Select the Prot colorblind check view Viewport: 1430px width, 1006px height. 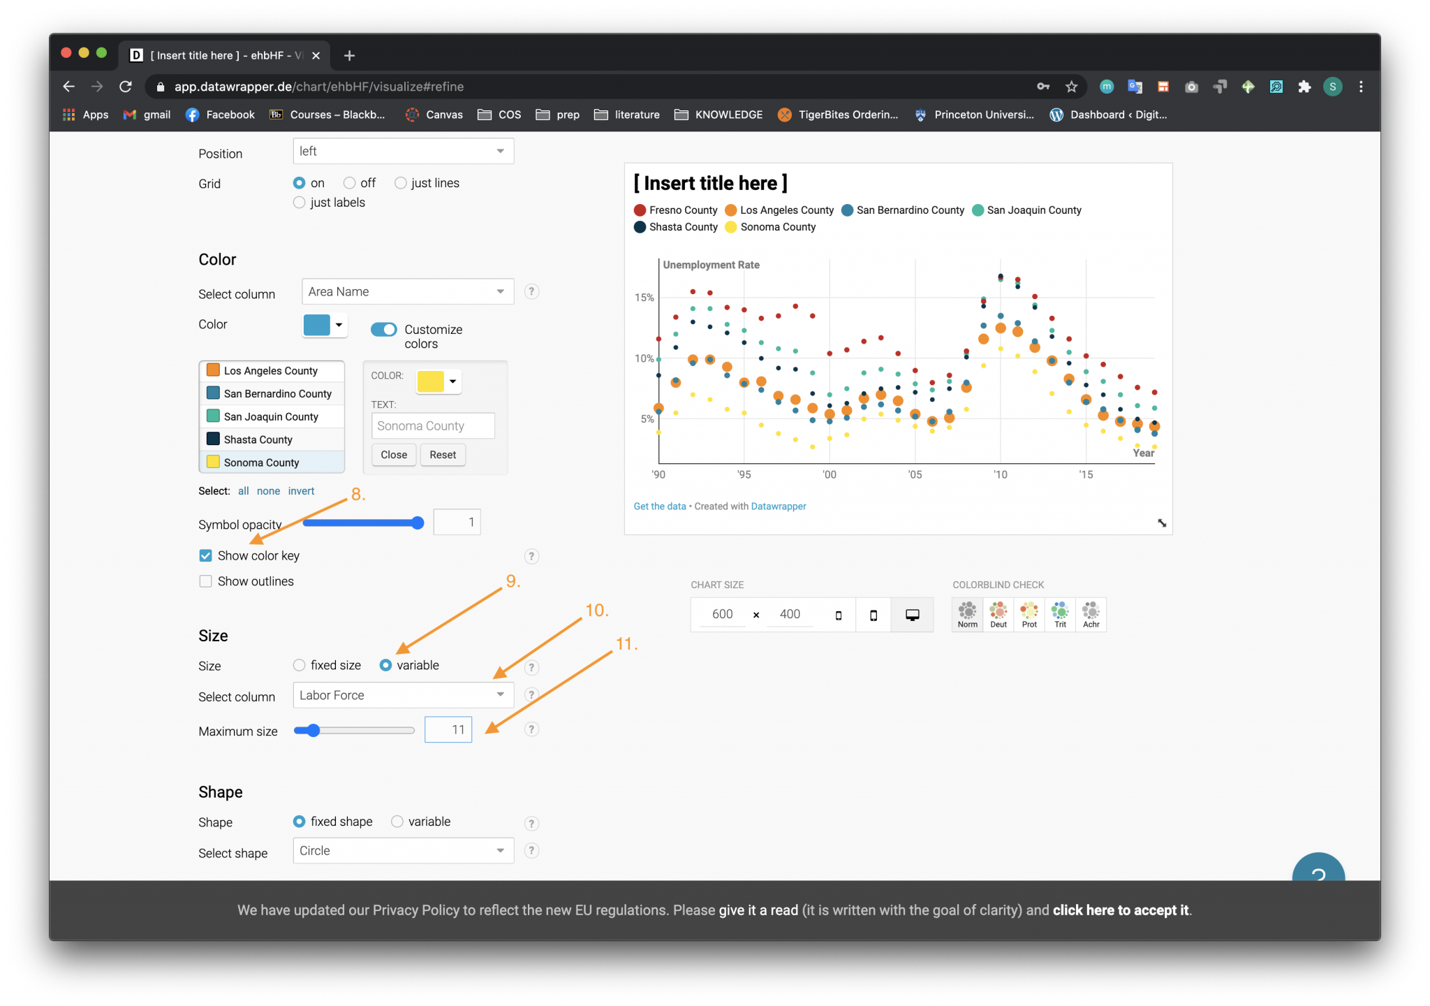click(x=1029, y=614)
